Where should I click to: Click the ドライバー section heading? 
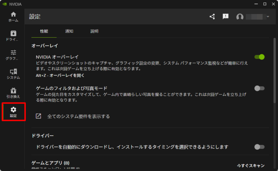pyautogui.click(x=42, y=136)
